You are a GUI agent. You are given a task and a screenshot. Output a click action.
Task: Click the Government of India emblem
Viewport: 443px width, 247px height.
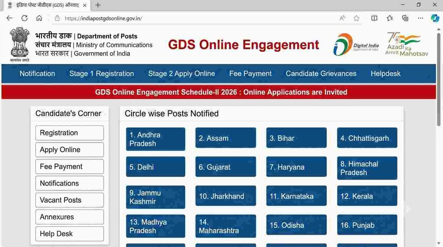point(19,45)
